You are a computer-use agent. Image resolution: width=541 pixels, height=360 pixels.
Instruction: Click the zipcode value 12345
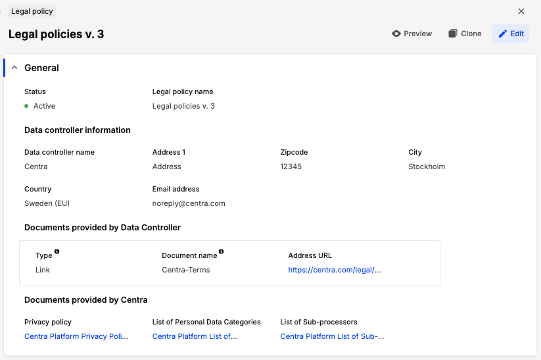pos(291,167)
